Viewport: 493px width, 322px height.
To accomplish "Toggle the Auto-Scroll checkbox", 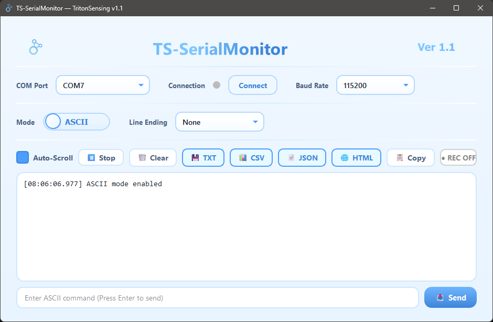I will 22,157.
